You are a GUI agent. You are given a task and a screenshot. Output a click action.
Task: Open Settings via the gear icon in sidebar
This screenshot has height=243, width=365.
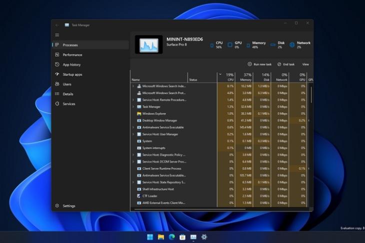(x=57, y=206)
